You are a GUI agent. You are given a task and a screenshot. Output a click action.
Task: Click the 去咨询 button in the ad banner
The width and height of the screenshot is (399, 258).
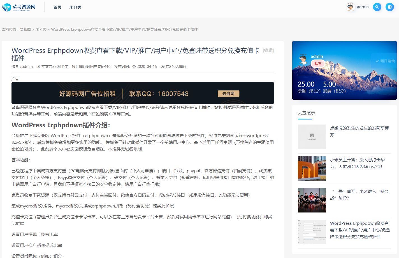[229, 94]
